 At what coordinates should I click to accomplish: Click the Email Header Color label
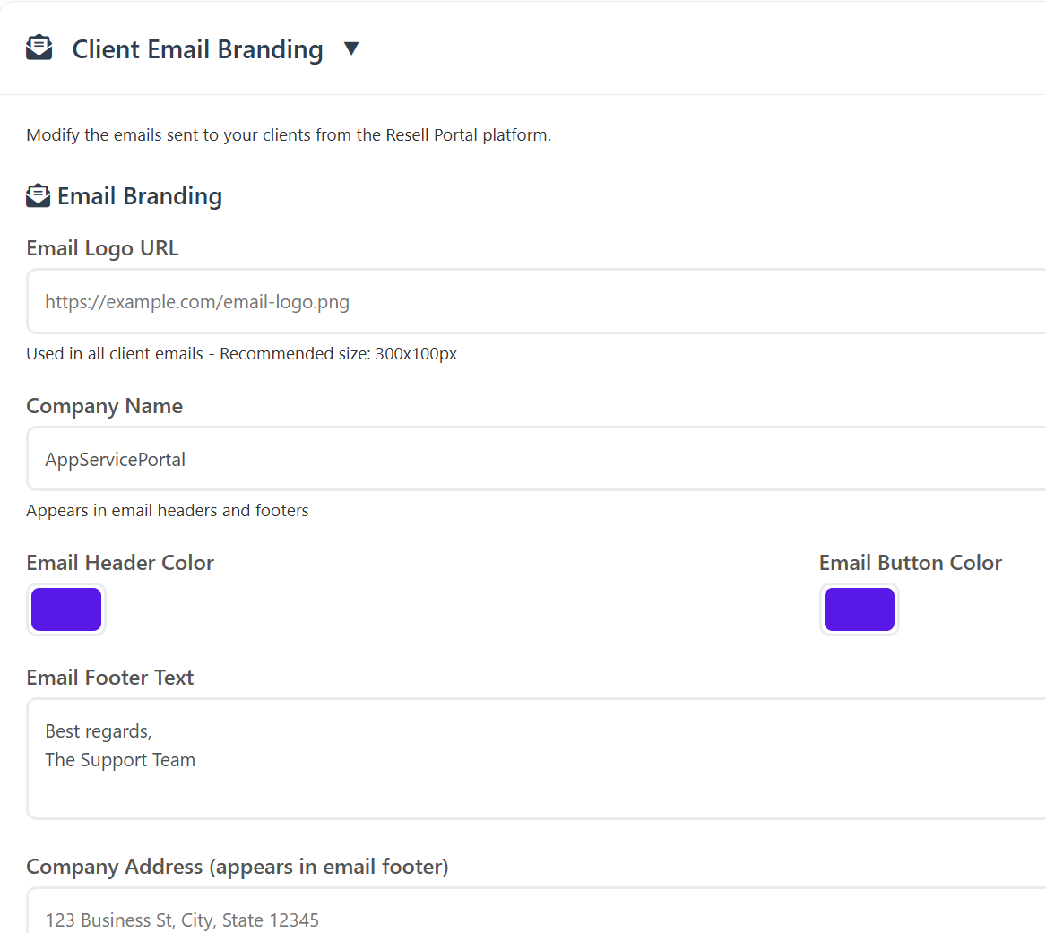tap(120, 563)
